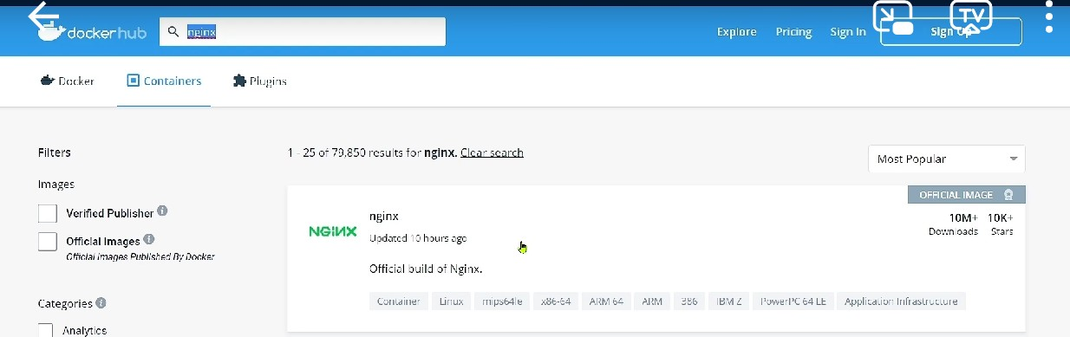Screen dimensions: 1070x337
Task: Check the Verified Publisher filter
Action: [x=48, y=213]
